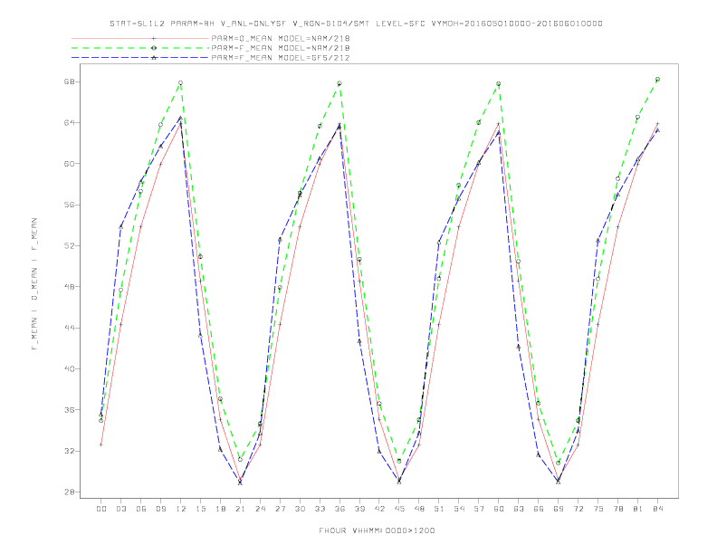Click x-axis tick label 75
Viewport: 717px width, 554px height.
pos(598,509)
